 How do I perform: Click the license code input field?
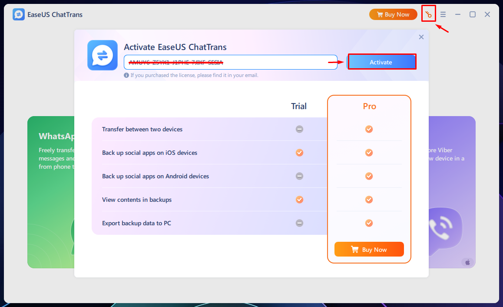point(230,62)
